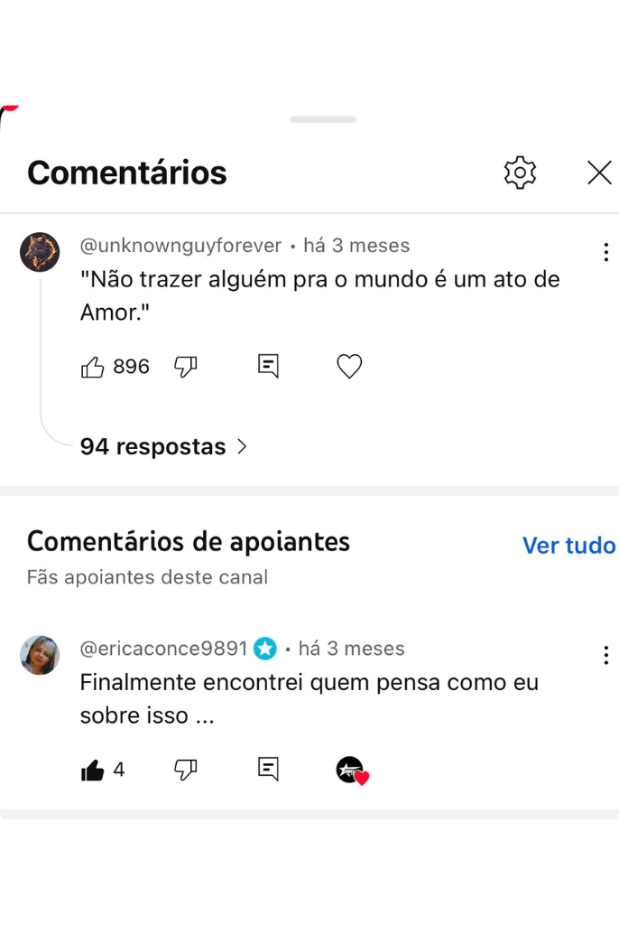The image size is (619, 925).
Task: Click the @unknownguyforever username
Action: point(180,246)
